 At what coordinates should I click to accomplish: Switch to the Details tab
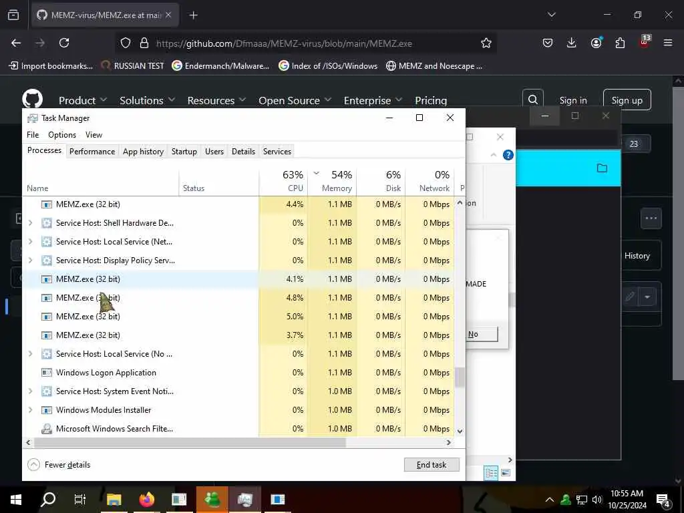coord(243,152)
